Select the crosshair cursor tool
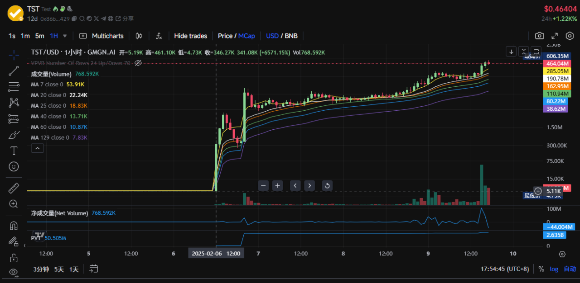 coord(14,55)
